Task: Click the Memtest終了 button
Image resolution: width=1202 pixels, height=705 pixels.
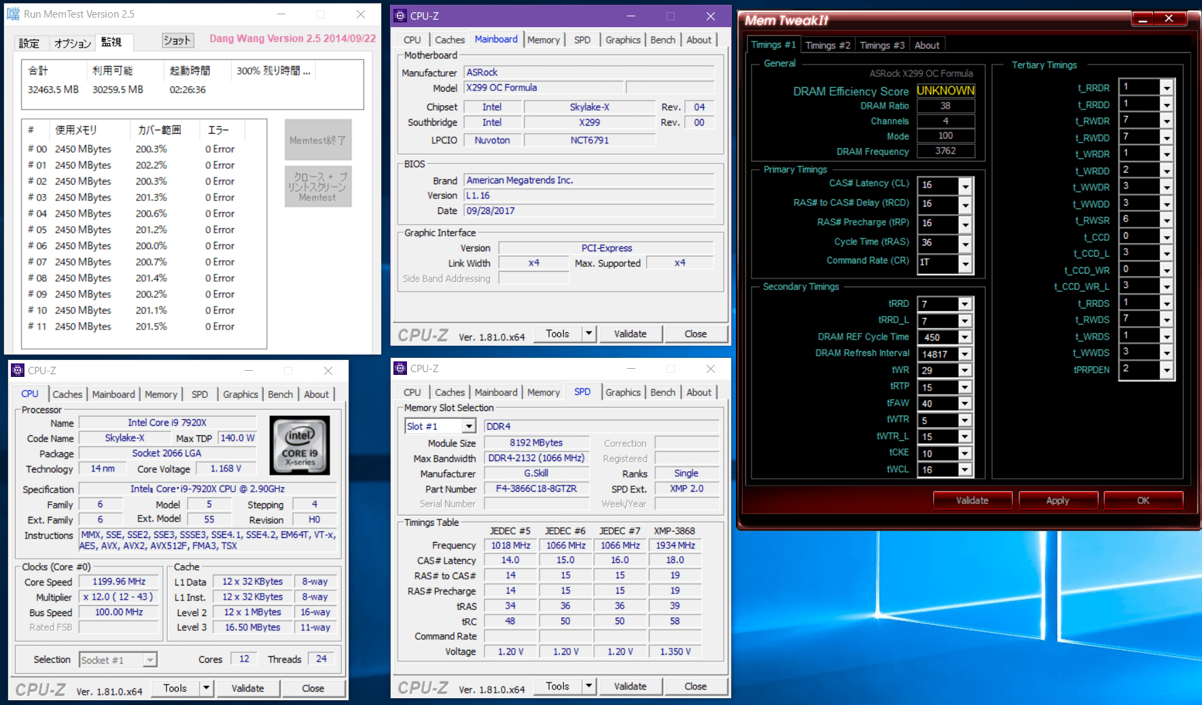Action: point(318,140)
